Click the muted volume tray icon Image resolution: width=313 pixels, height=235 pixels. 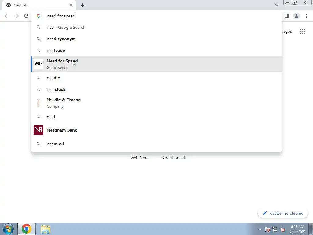point(282,229)
